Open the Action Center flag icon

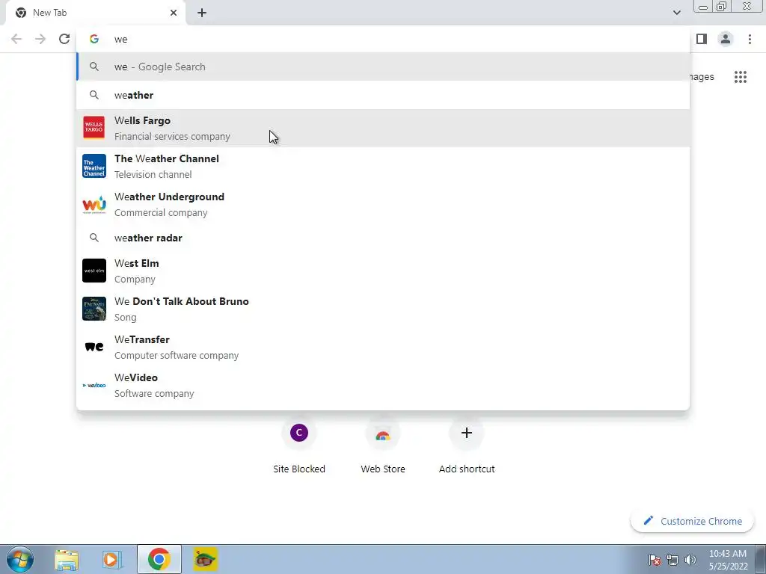pos(655,560)
